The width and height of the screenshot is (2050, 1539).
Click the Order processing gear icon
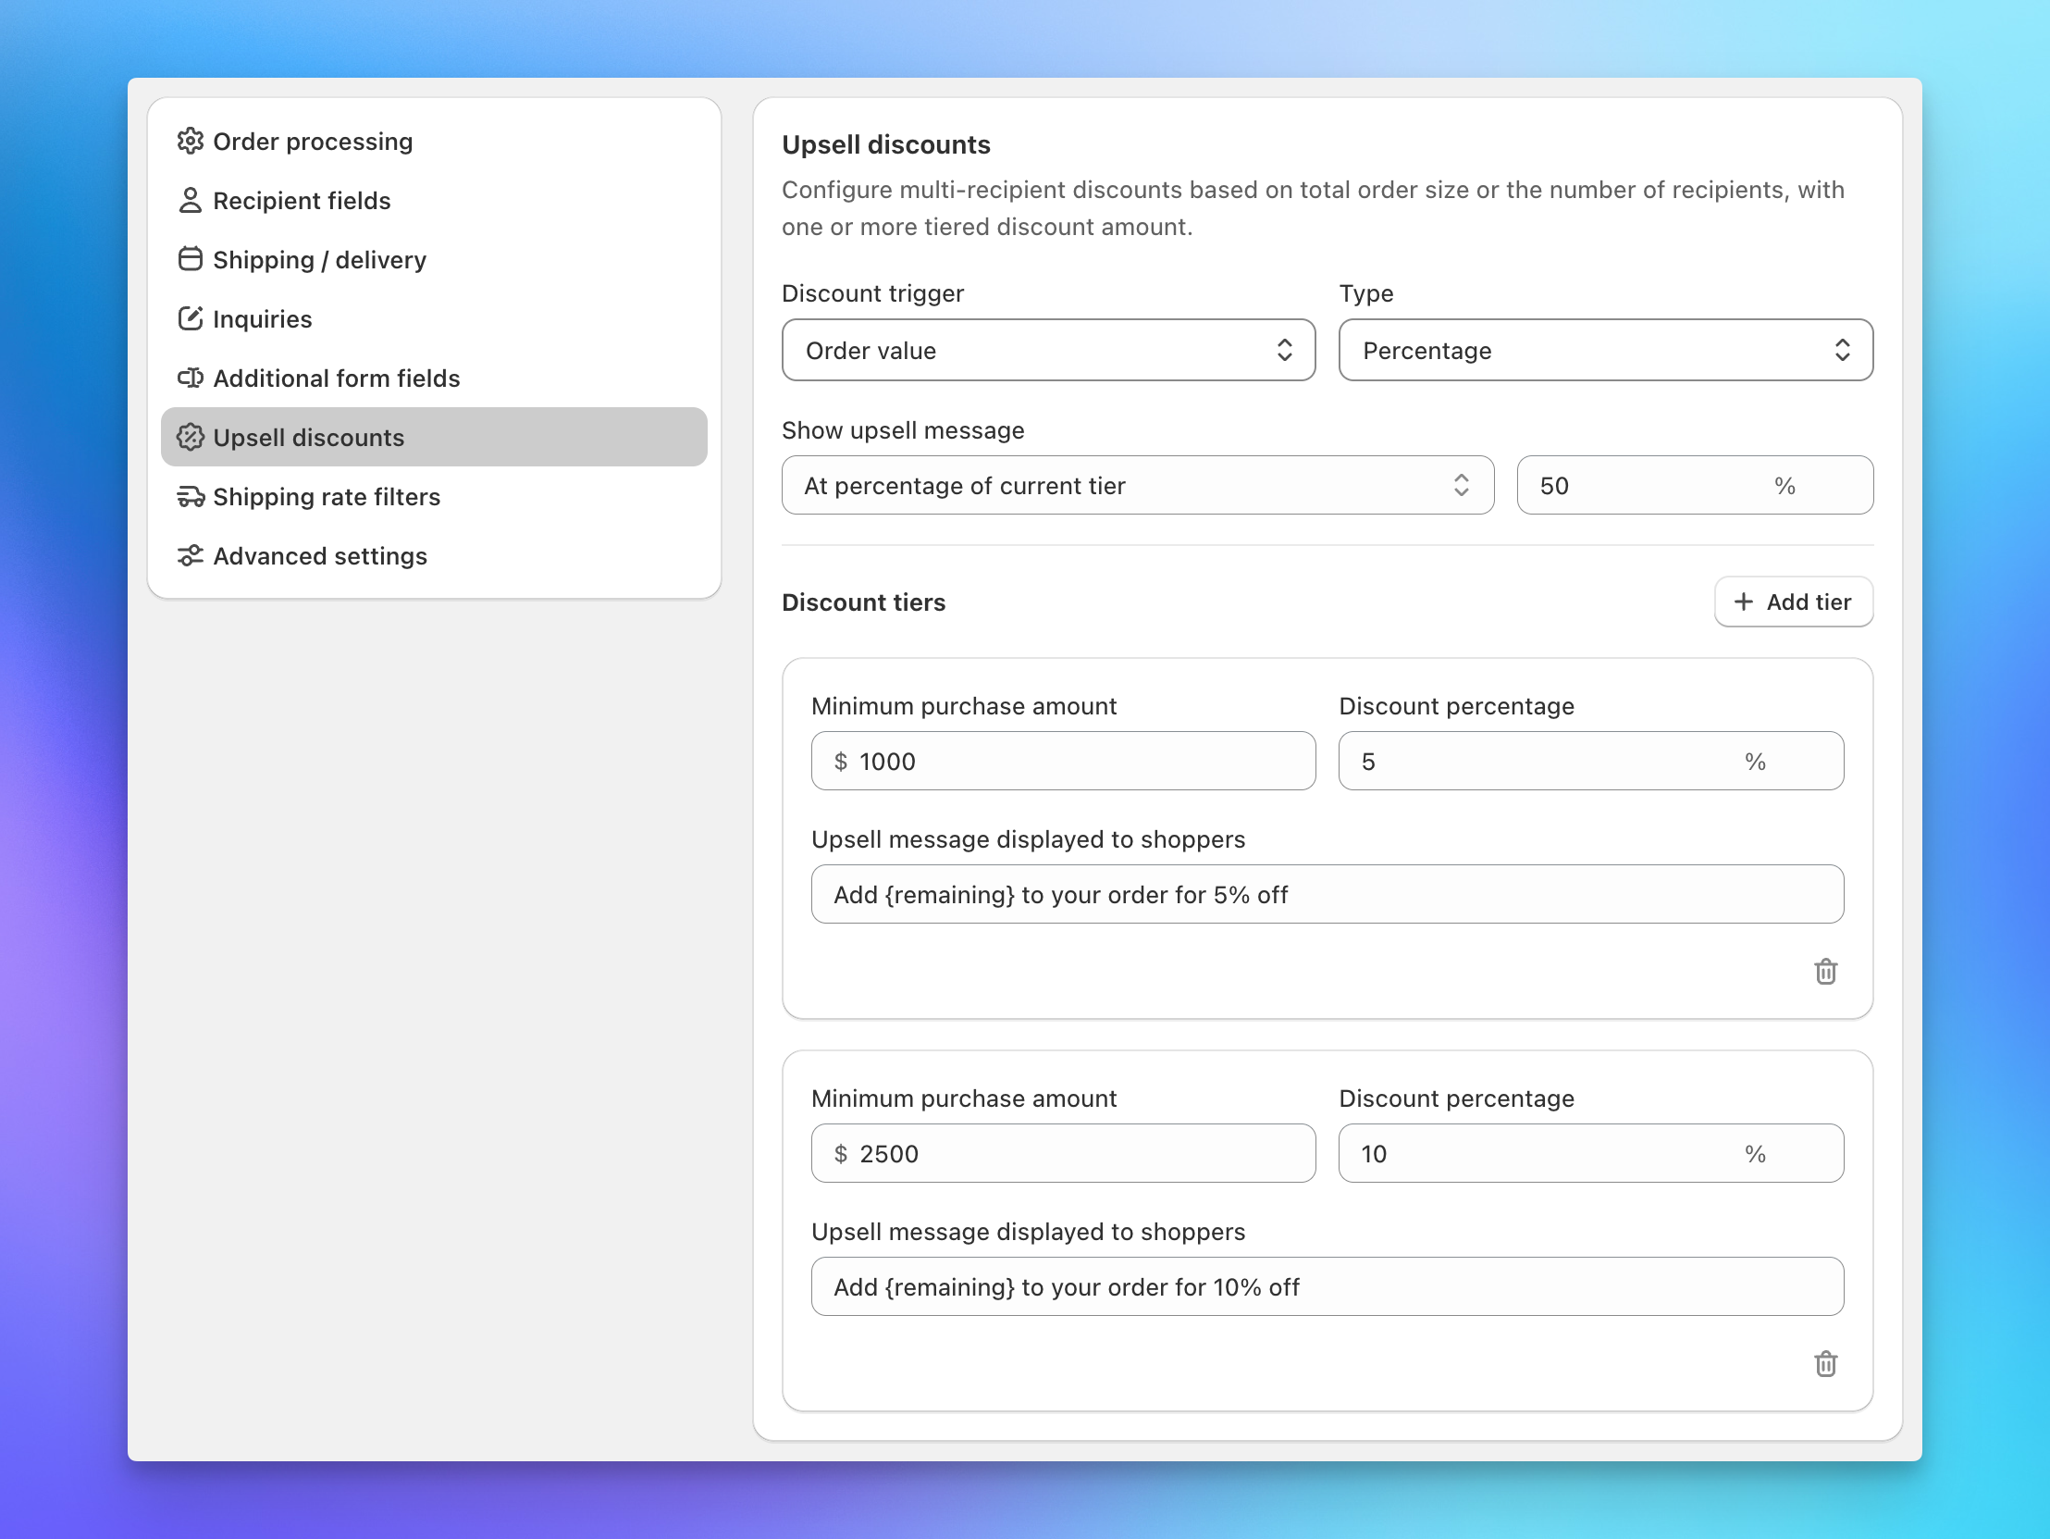(x=191, y=141)
